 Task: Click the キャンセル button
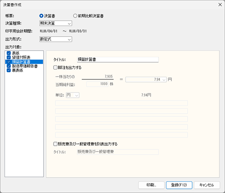tap(207, 185)
